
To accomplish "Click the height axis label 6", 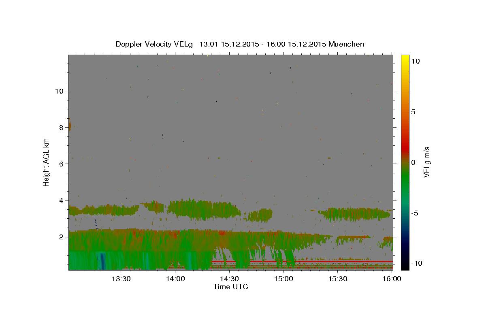I will click(61, 164).
